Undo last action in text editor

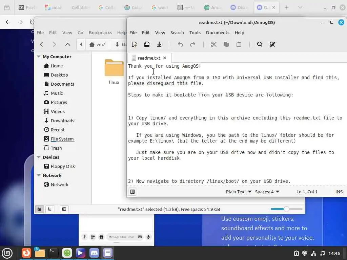click(180, 44)
